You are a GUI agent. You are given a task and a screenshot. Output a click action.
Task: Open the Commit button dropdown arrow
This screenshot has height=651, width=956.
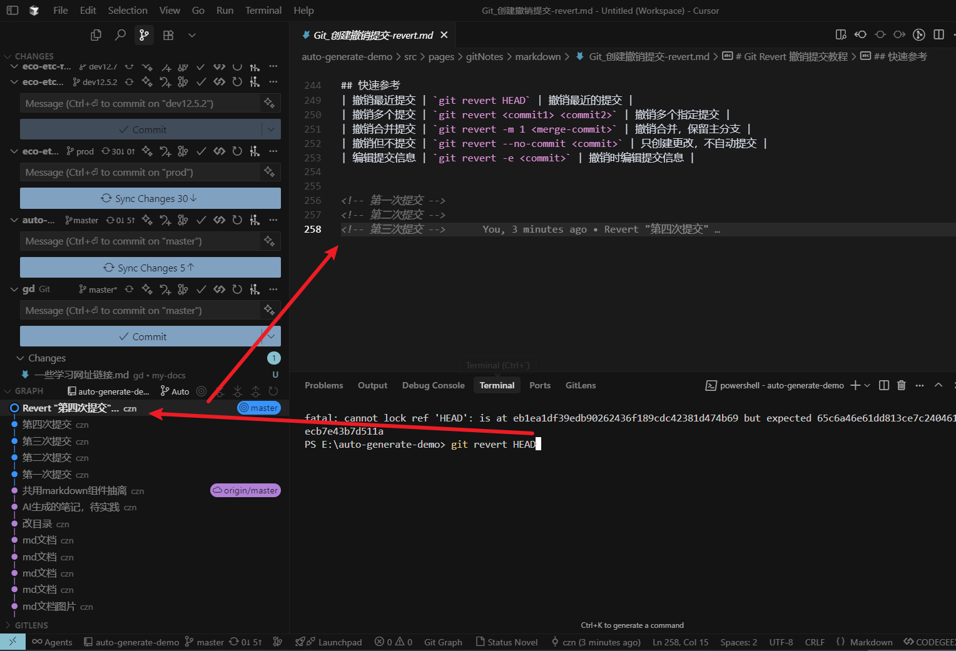coord(271,336)
